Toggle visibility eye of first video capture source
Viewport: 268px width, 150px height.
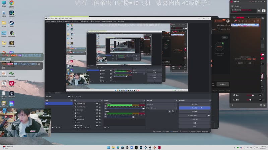coord(97,104)
